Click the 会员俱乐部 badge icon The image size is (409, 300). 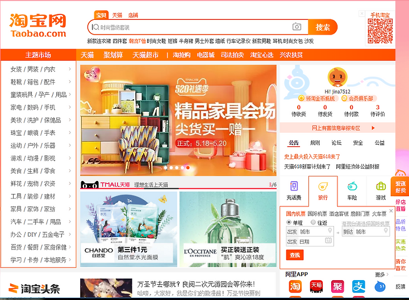tap(344, 98)
